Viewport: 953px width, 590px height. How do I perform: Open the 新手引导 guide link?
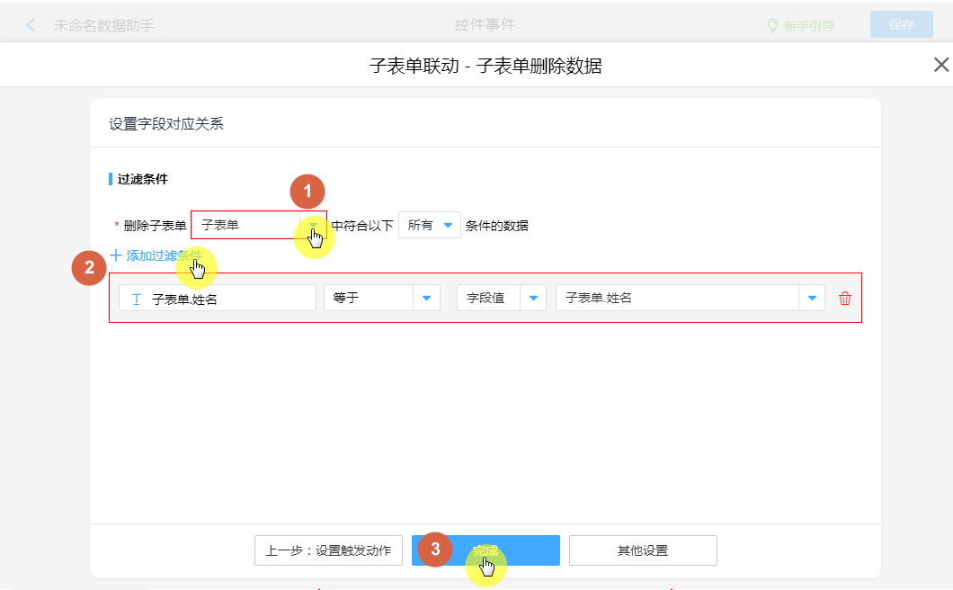[x=808, y=26]
